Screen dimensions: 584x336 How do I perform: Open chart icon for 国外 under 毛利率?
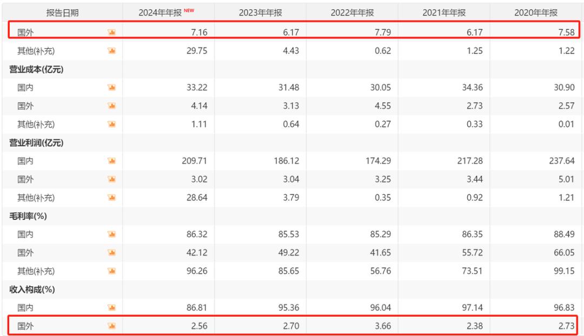112,252
